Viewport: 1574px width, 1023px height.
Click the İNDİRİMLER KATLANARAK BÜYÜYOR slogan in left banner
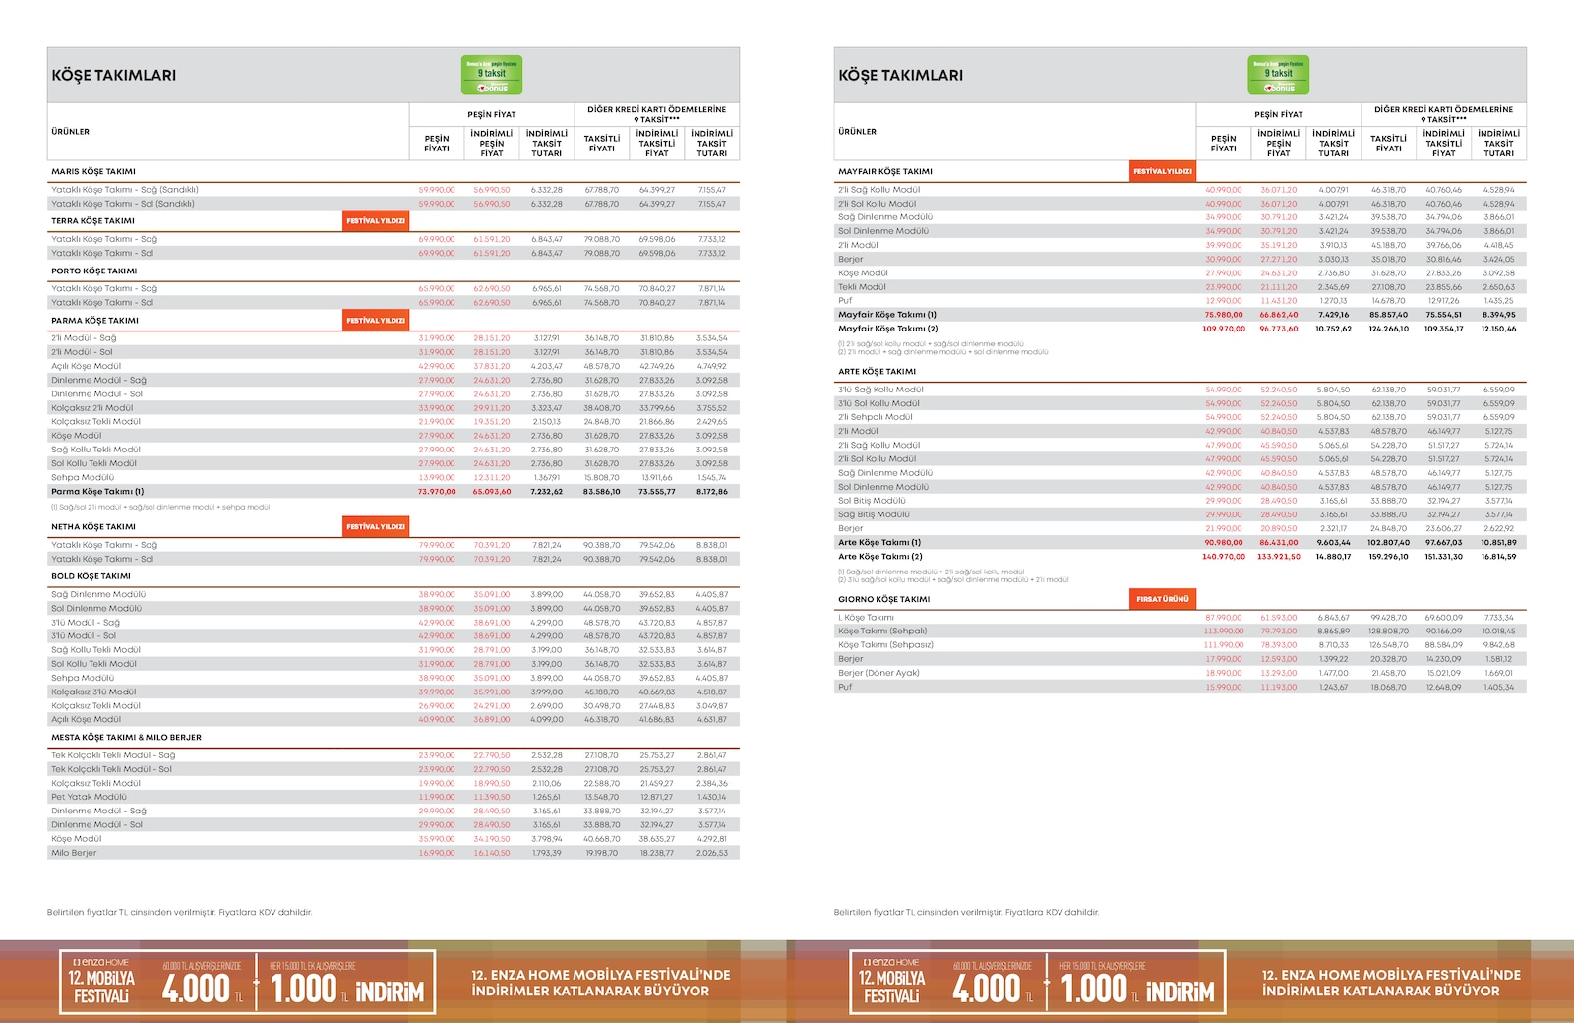590,992
